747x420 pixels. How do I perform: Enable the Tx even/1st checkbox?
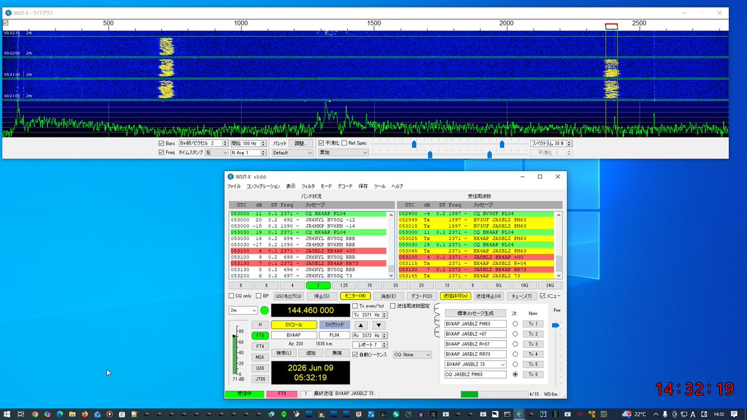click(355, 306)
